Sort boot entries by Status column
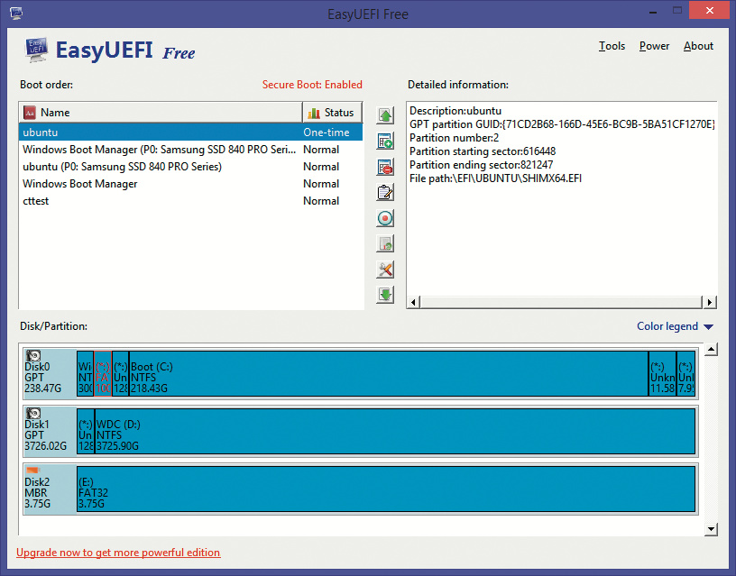 (x=332, y=113)
